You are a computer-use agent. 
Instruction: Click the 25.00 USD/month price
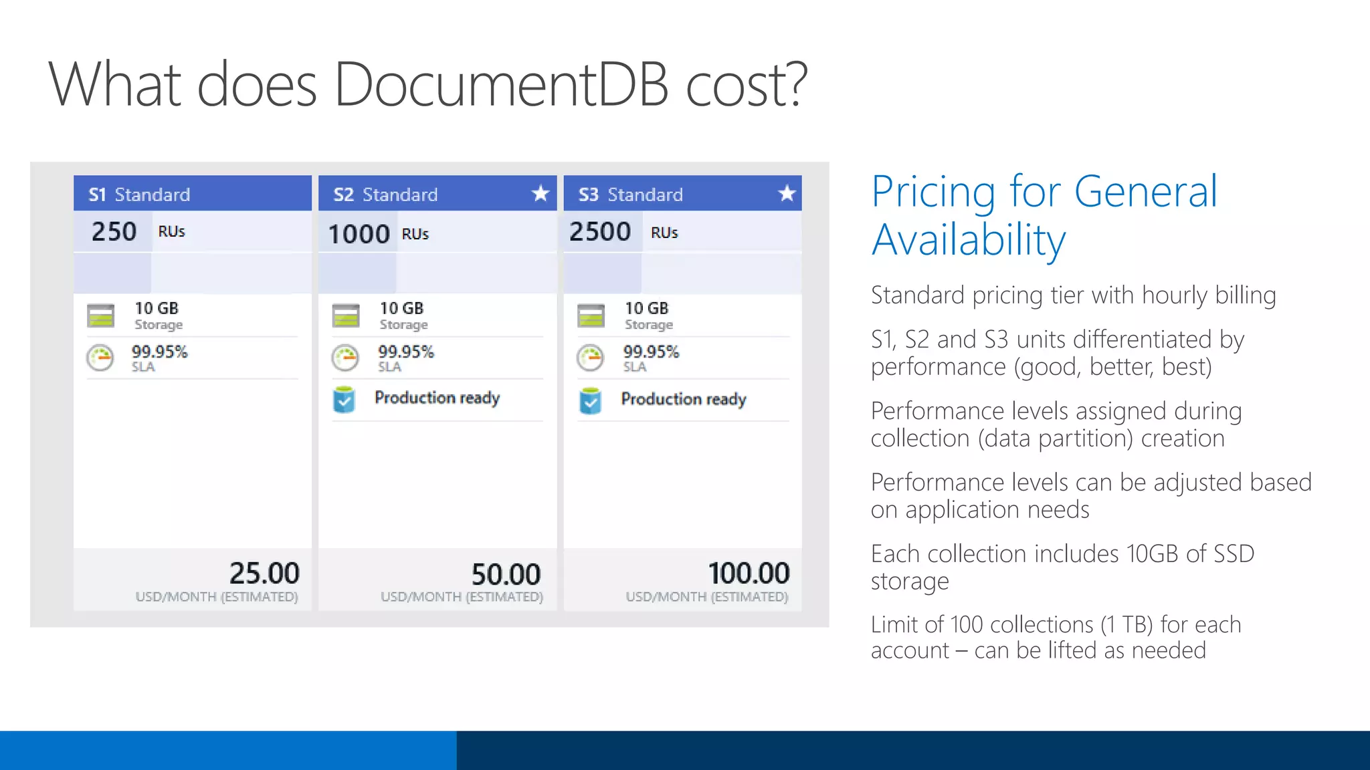click(264, 573)
